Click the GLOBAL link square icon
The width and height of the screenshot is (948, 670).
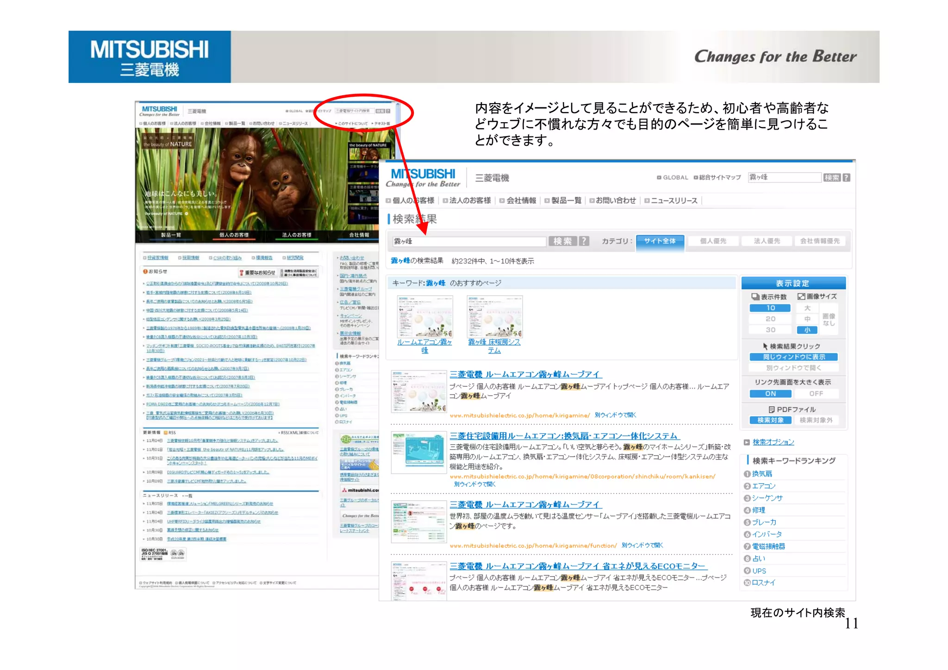[659, 178]
